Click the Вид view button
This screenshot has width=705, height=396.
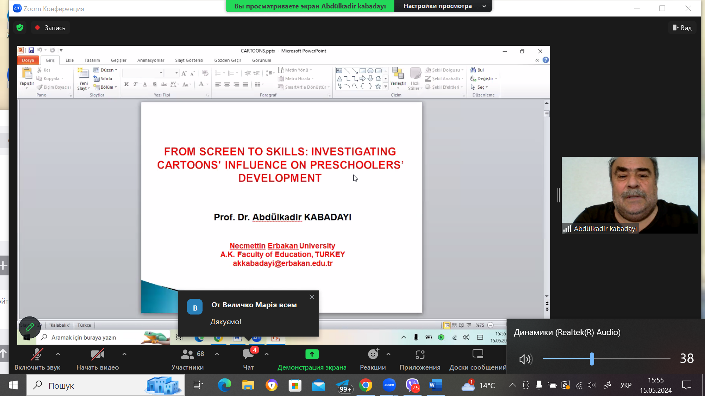point(682,28)
